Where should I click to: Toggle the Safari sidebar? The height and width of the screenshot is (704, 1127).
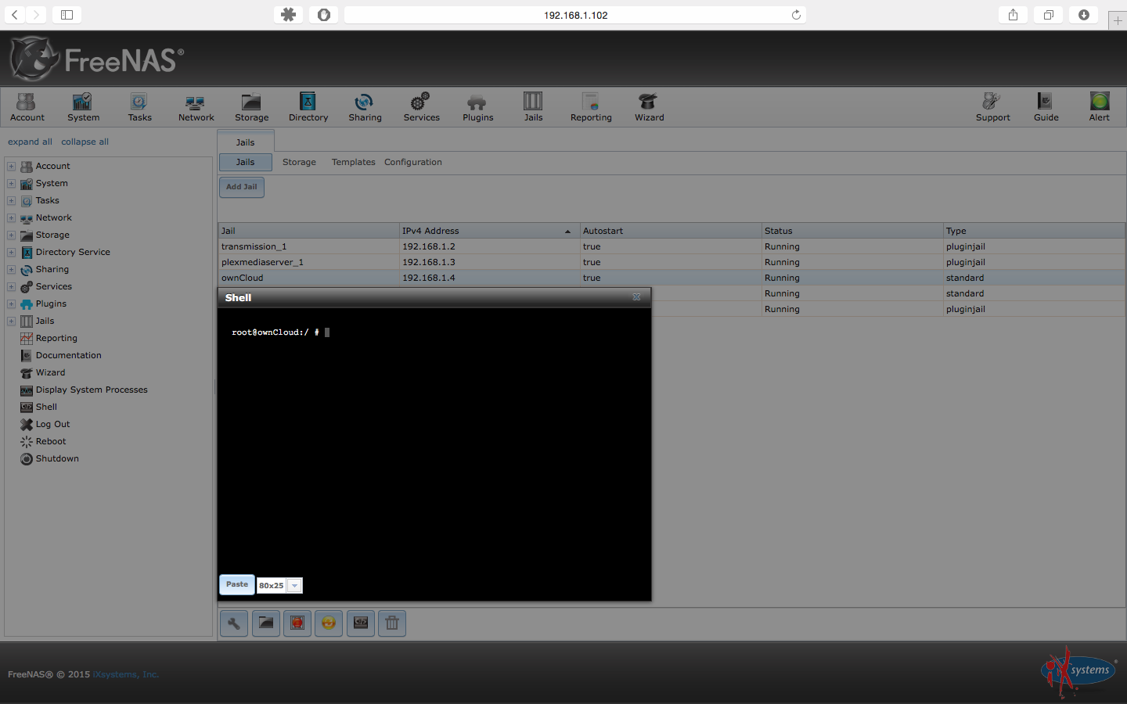[x=67, y=15]
